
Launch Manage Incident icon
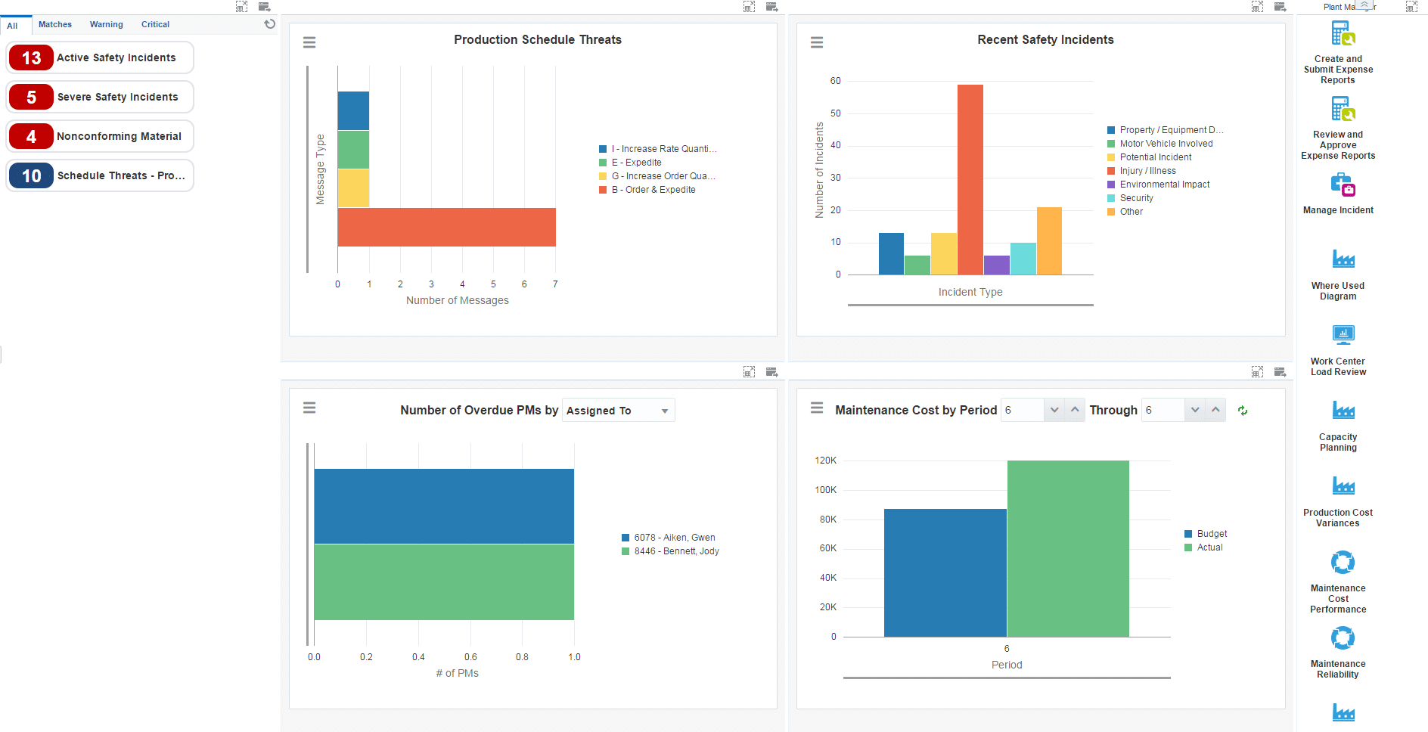tap(1343, 185)
